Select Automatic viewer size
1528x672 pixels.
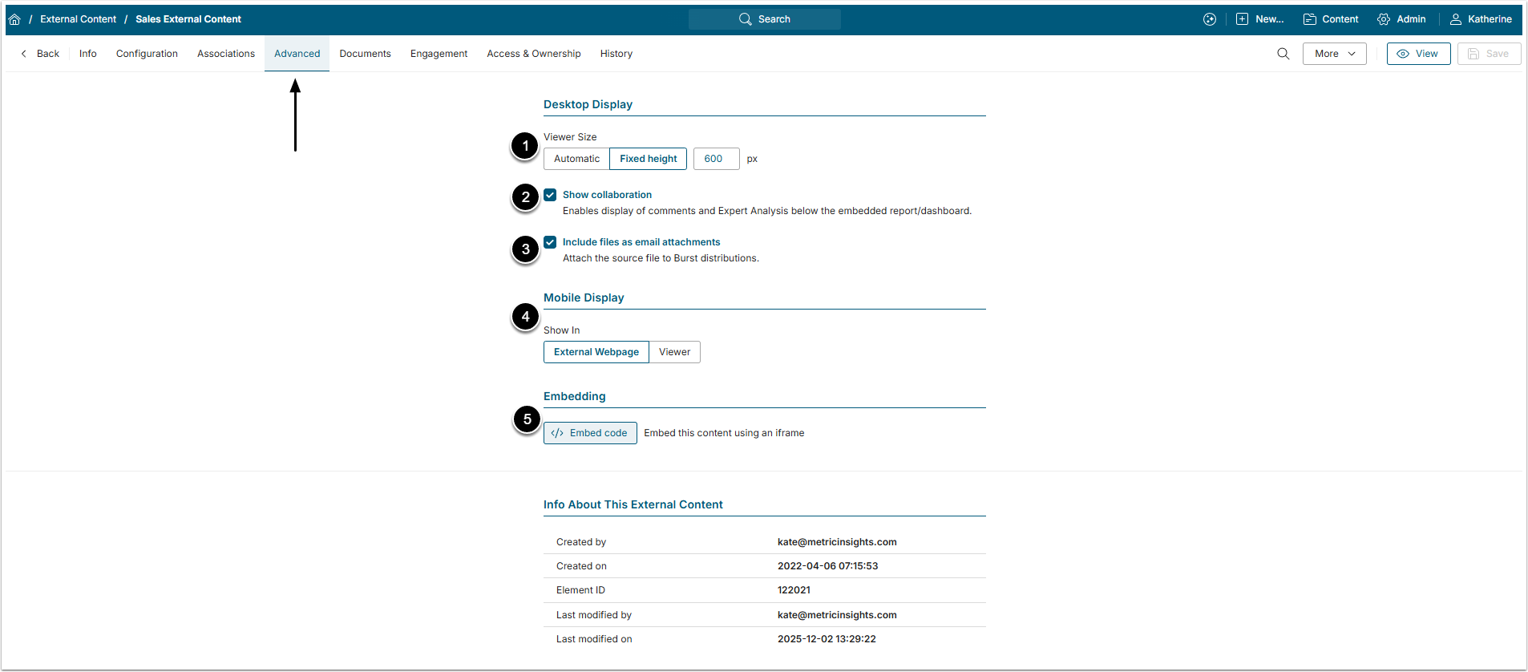(576, 159)
